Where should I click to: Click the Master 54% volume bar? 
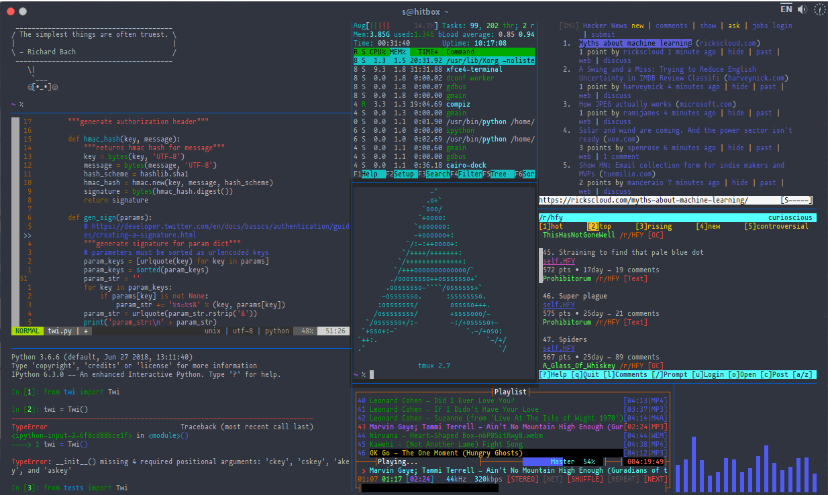tap(562, 461)
